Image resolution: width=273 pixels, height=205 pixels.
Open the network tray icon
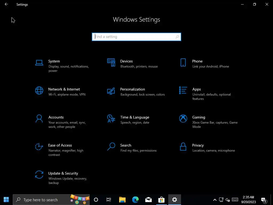pos(221,200)
